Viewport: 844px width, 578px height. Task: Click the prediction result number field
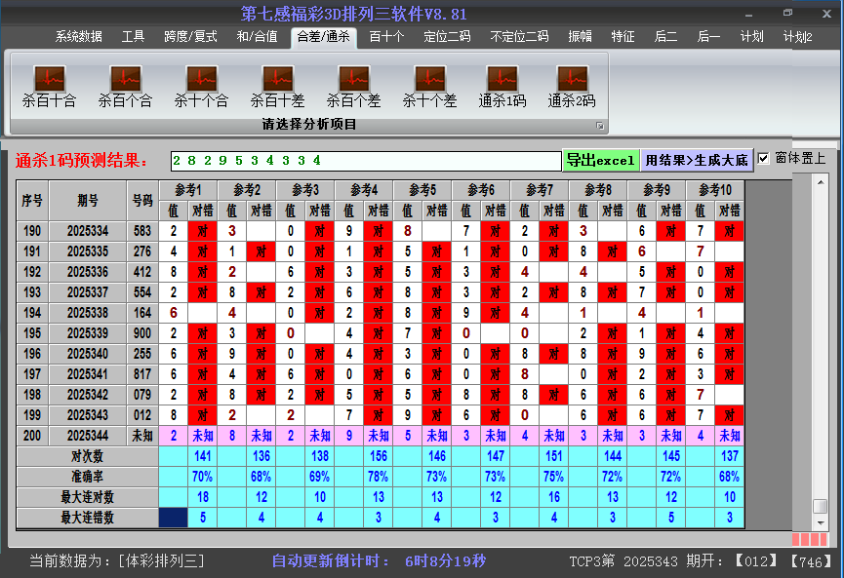point(366,161)
